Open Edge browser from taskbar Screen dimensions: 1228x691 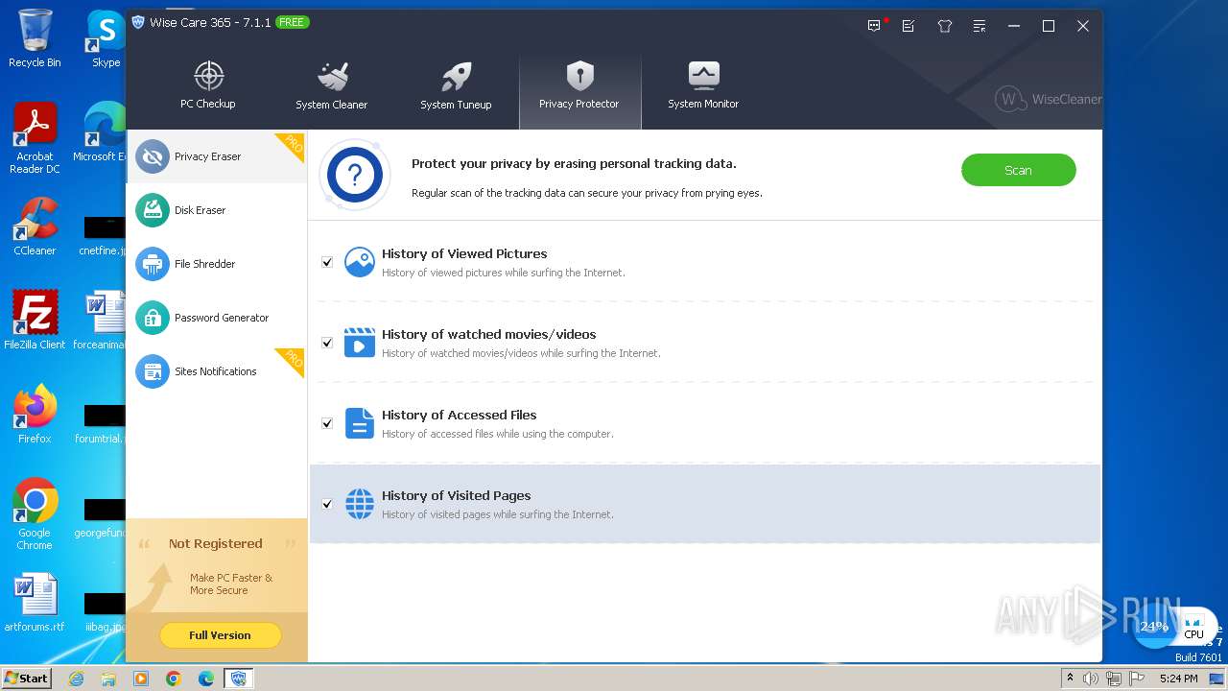click(x=206, y=679)
